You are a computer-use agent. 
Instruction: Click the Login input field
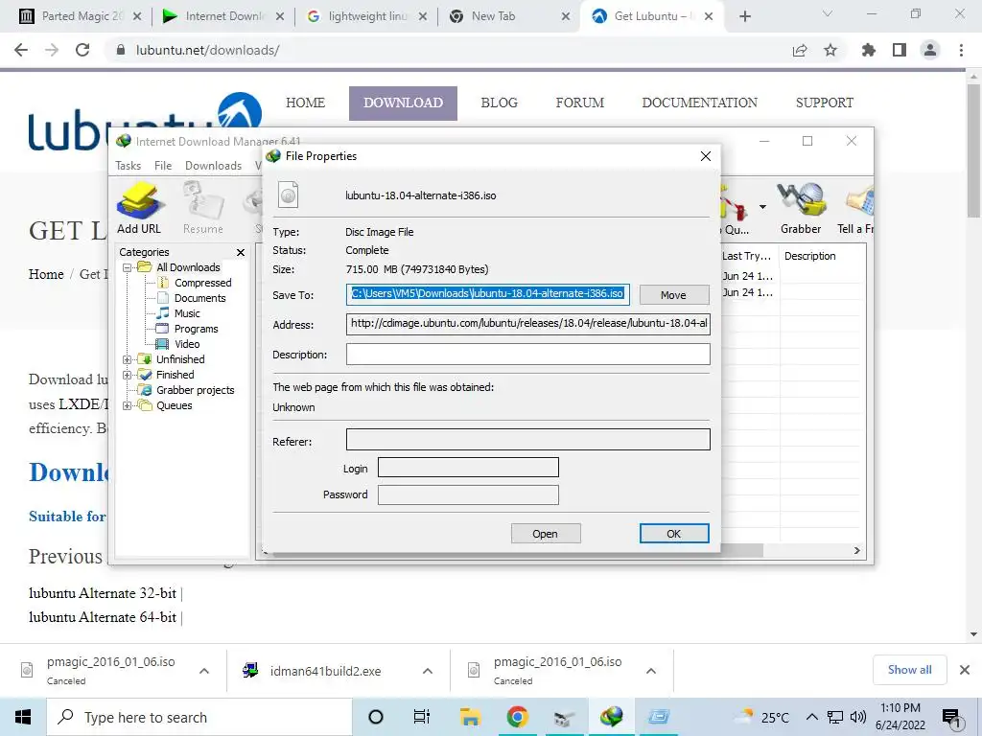(468, 468)
